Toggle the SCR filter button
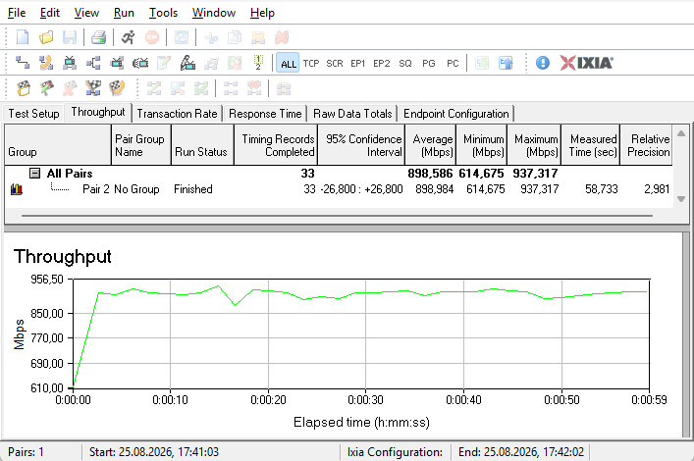 (x=335, y=64)
